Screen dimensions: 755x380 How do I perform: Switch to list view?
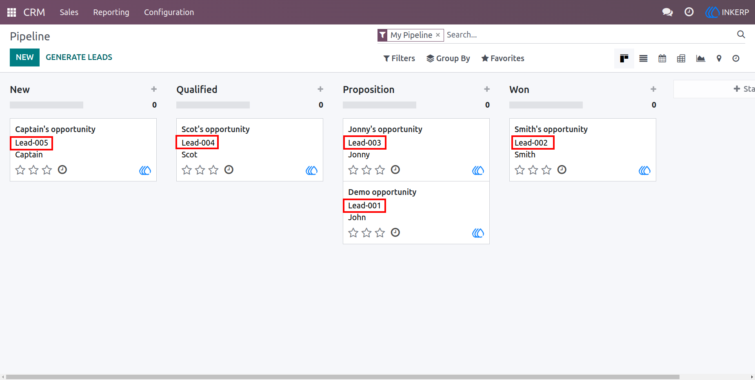coord(643,58)
